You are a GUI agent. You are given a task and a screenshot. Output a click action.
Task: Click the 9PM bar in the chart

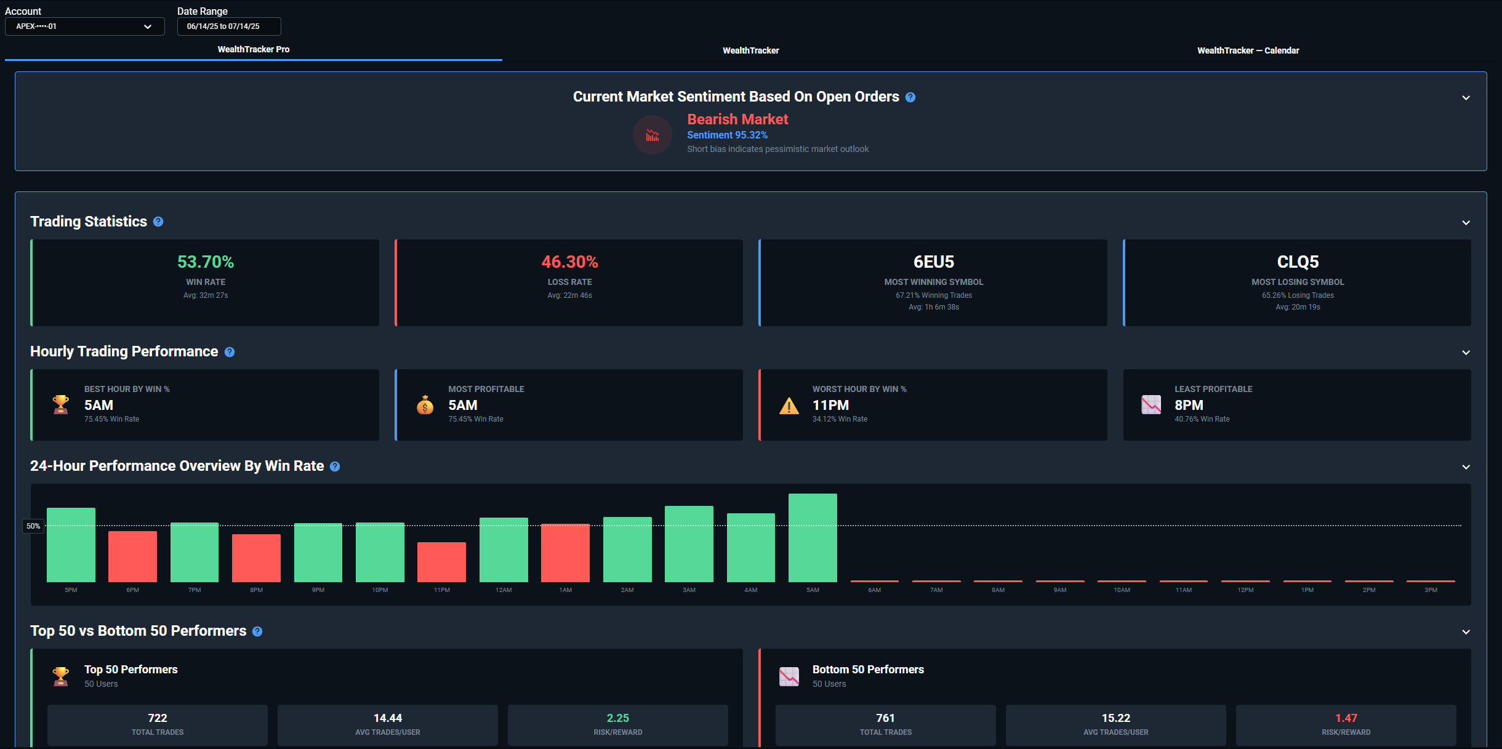318,553
